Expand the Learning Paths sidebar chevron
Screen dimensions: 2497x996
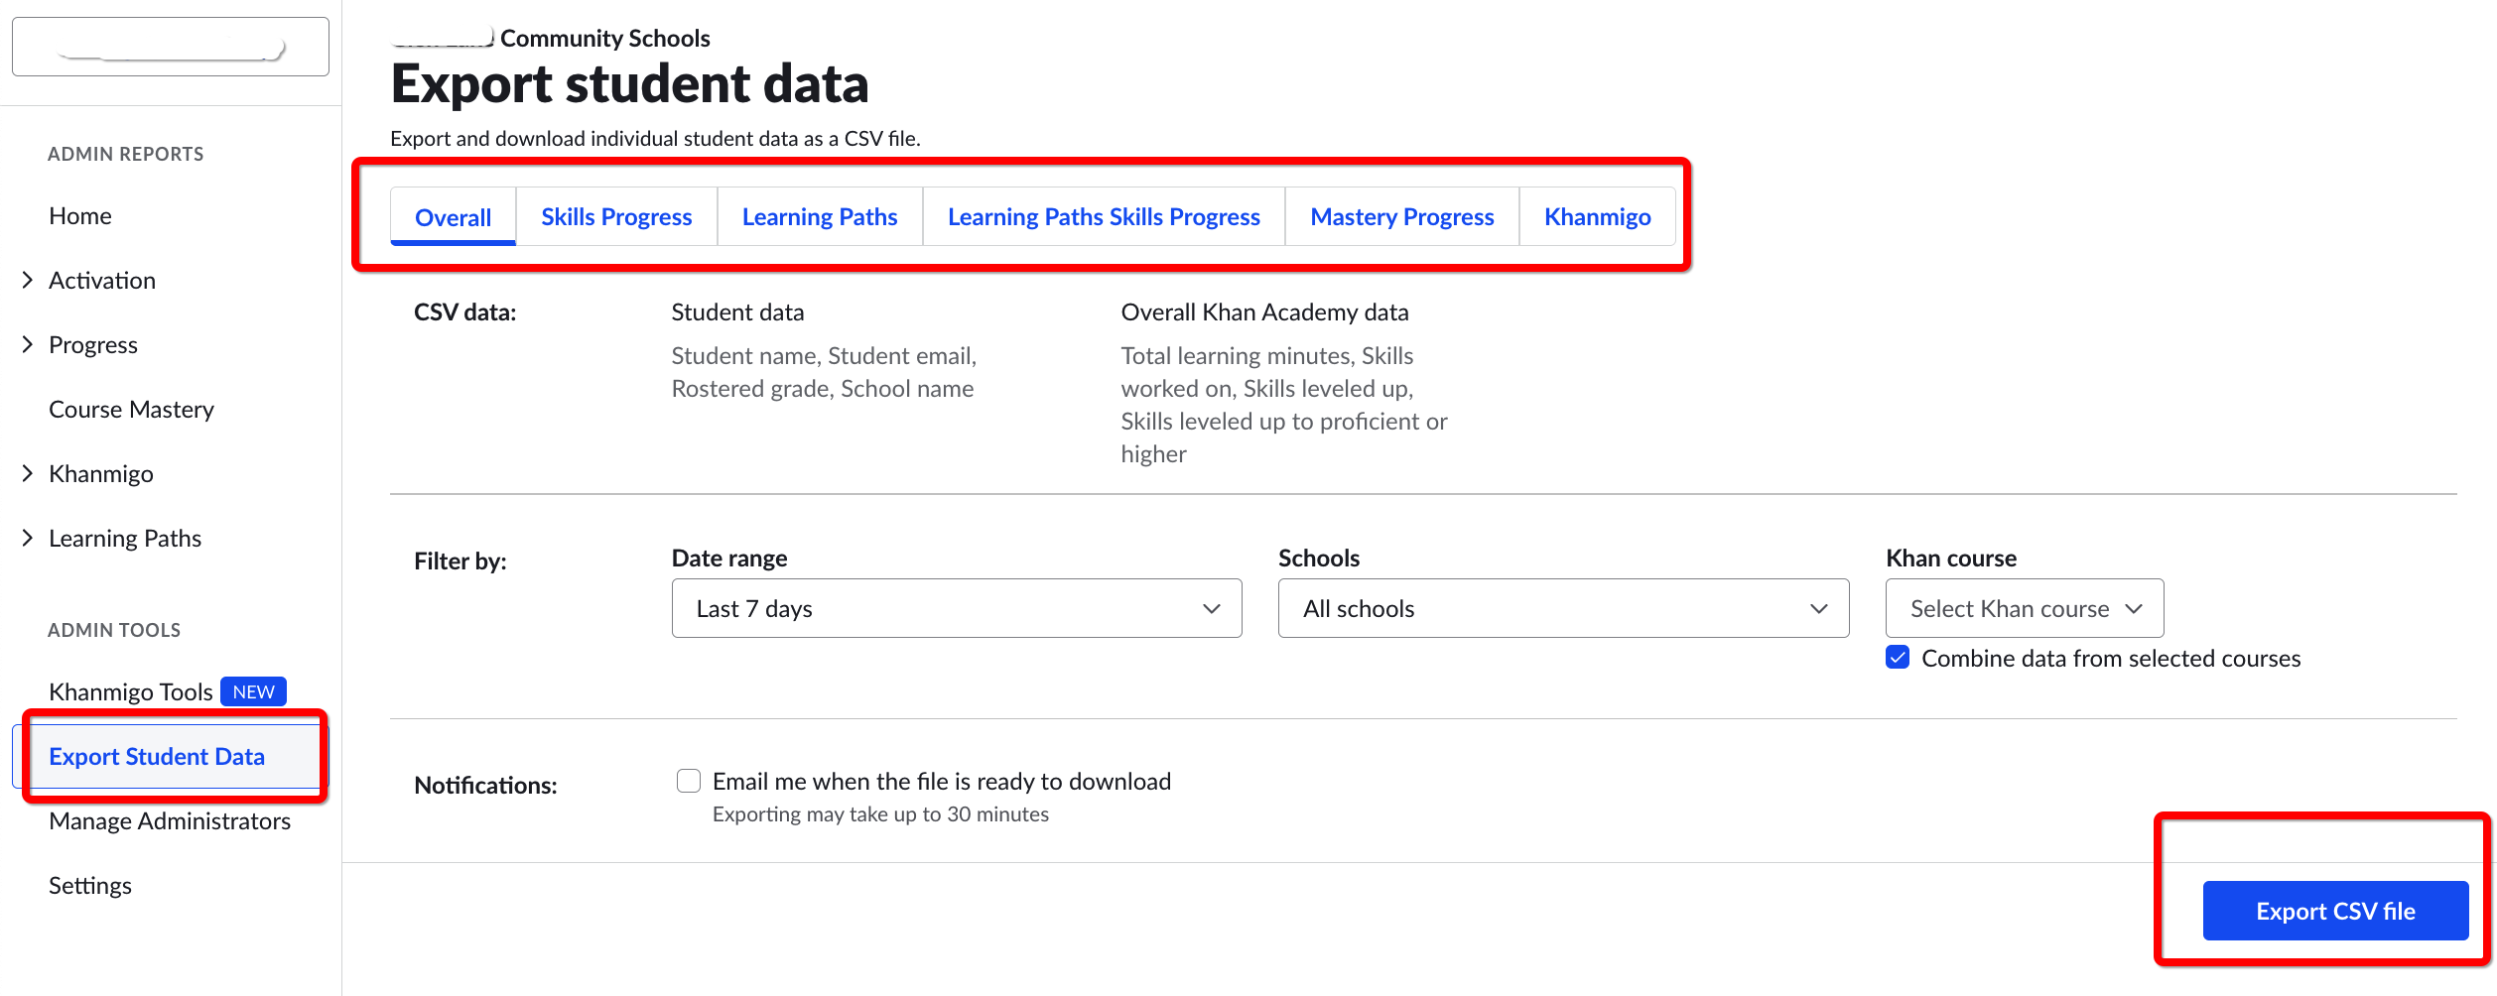pos(28,539)
